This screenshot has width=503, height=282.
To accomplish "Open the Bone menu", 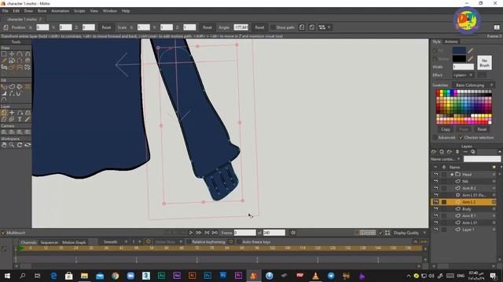I will [42, 11].
